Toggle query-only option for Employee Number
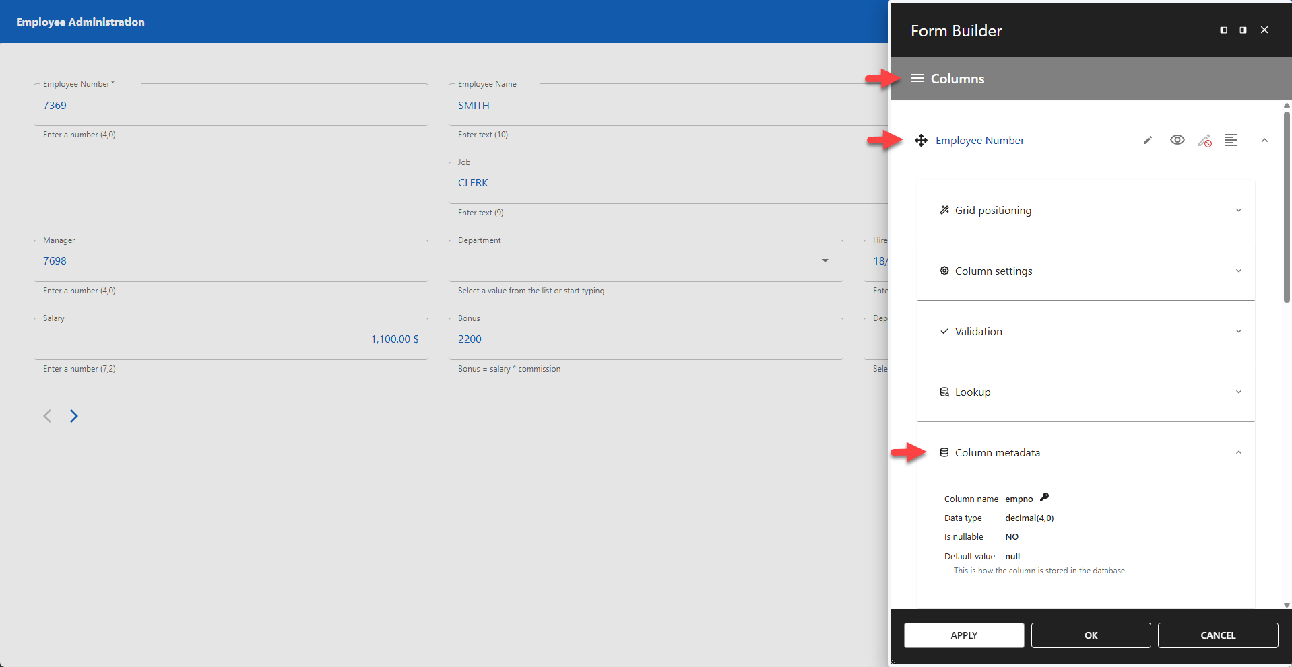This screenshot has height=667, width=1292. click(x=1232, y=140)
